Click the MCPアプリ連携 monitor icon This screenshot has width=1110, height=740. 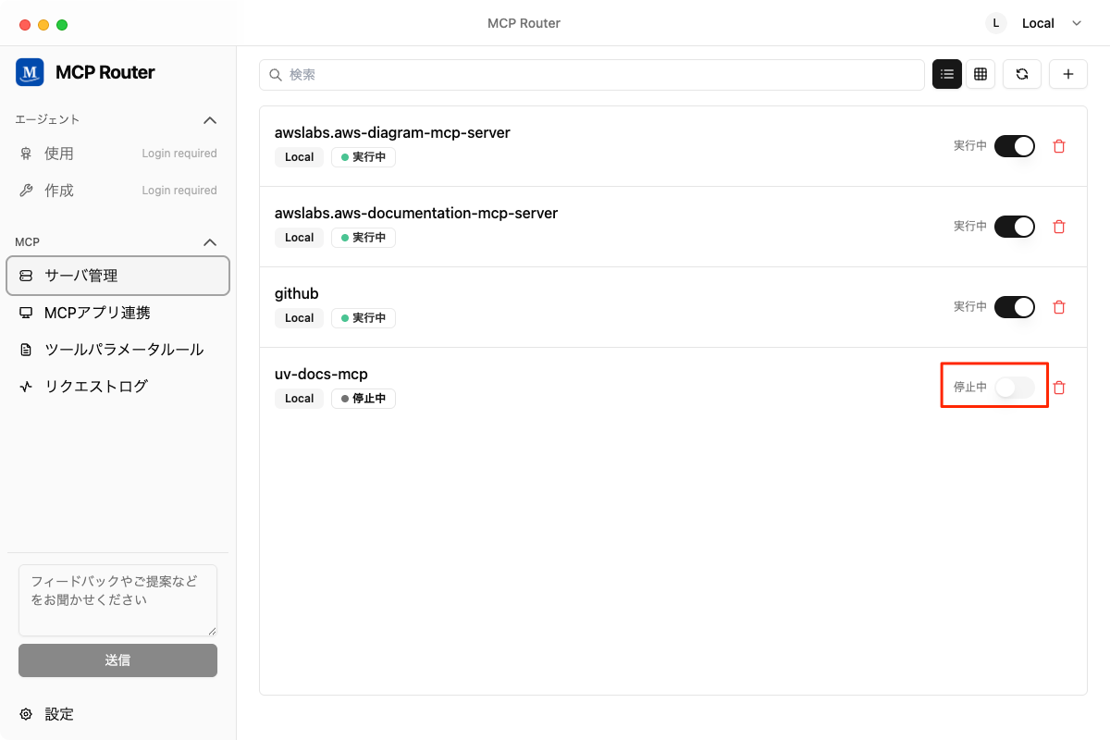click(x=26, y=313)
